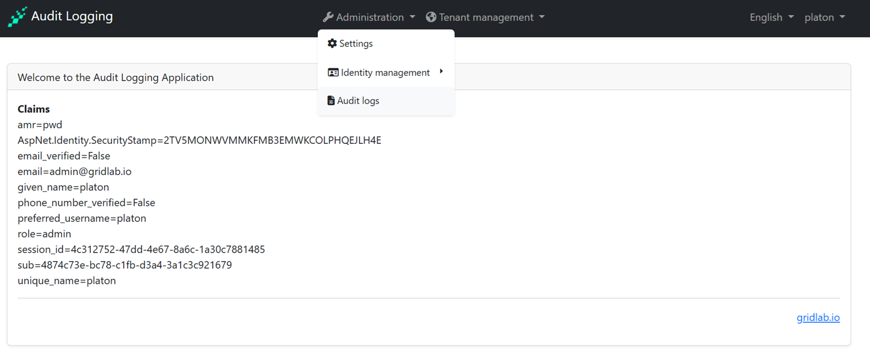
Task: Click the Audit Logging brand title
Action: tap(72, 16)
